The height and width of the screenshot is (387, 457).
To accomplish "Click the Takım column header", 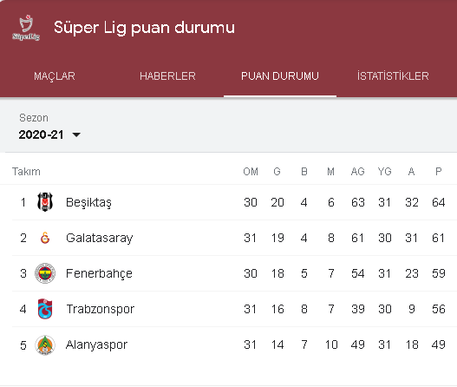I will tap(26, 172).
